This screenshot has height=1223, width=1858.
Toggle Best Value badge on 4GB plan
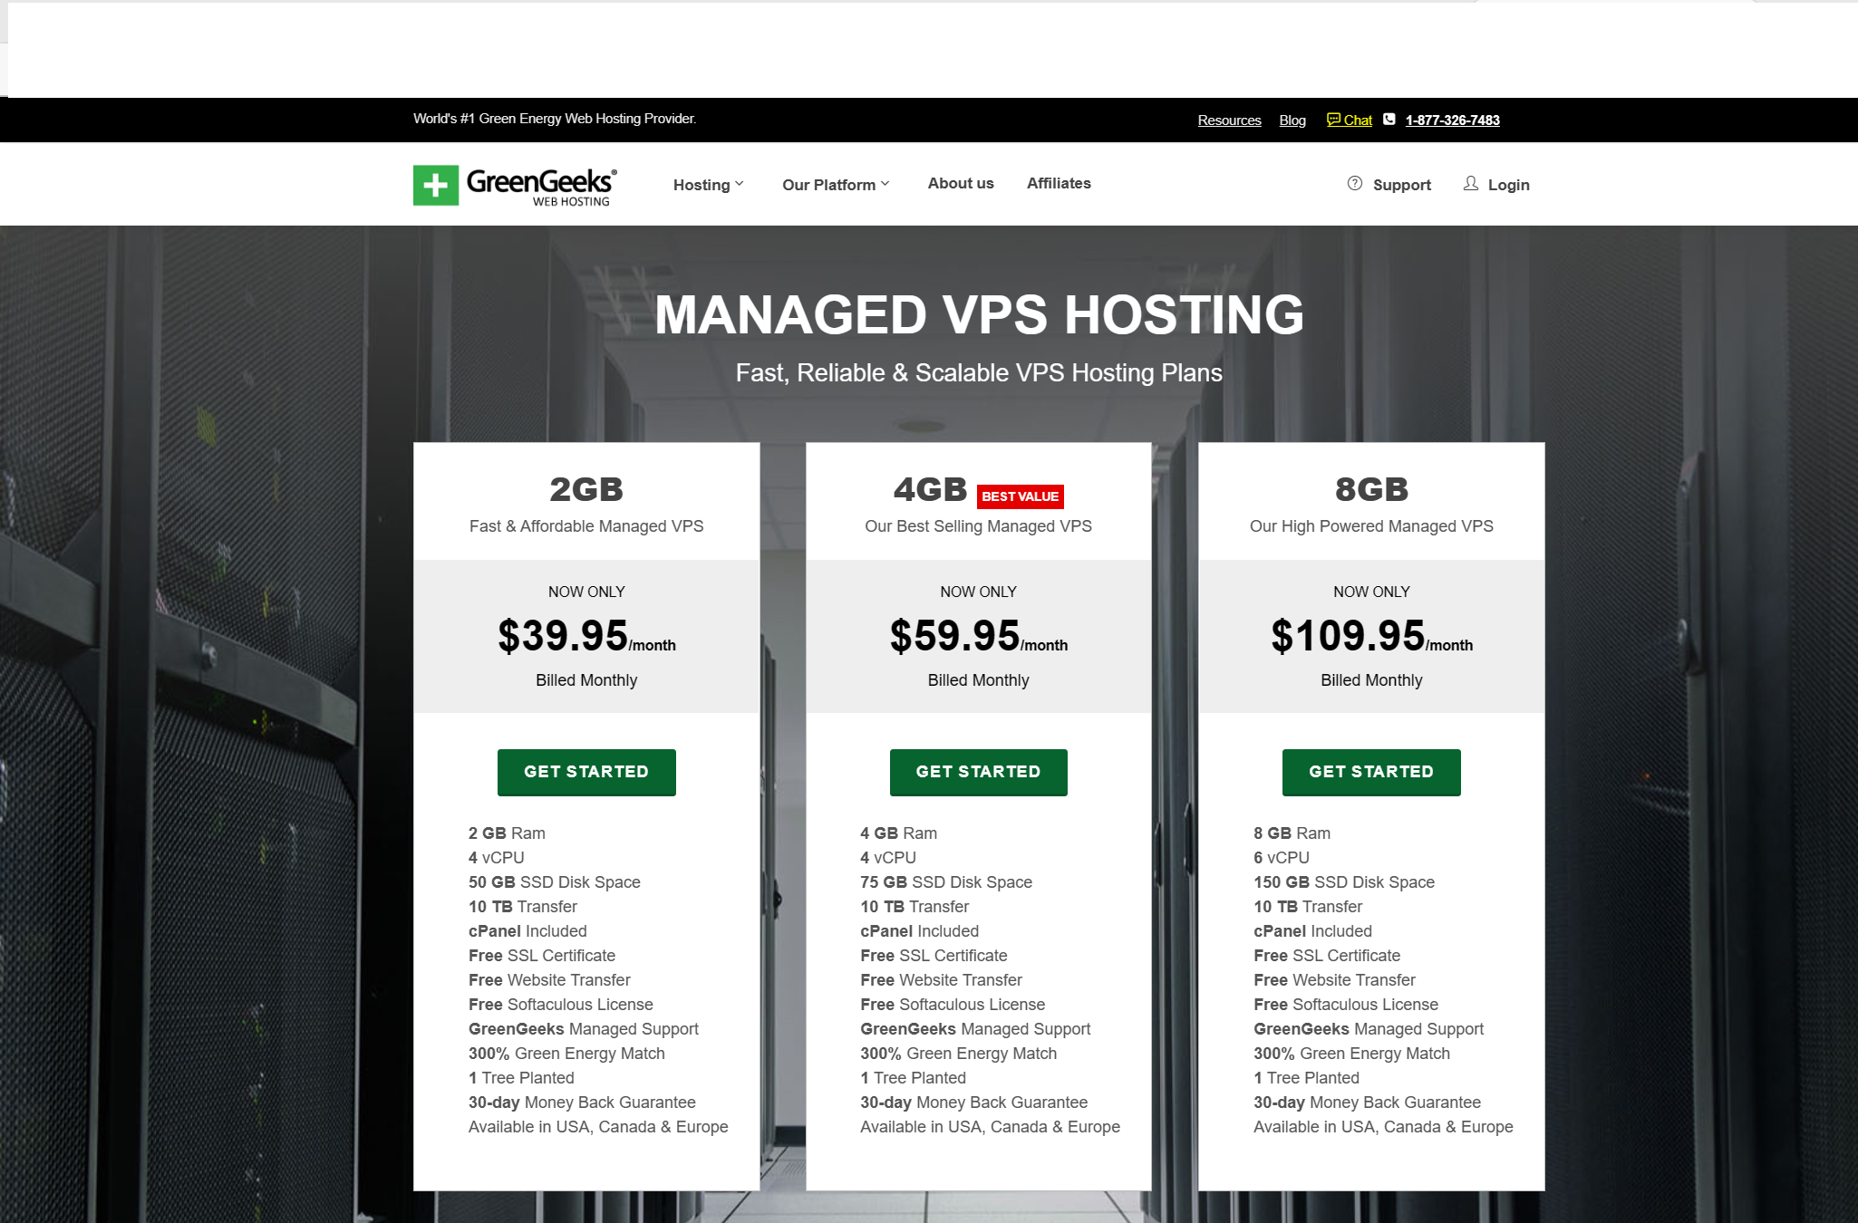tap(1020, 493)
